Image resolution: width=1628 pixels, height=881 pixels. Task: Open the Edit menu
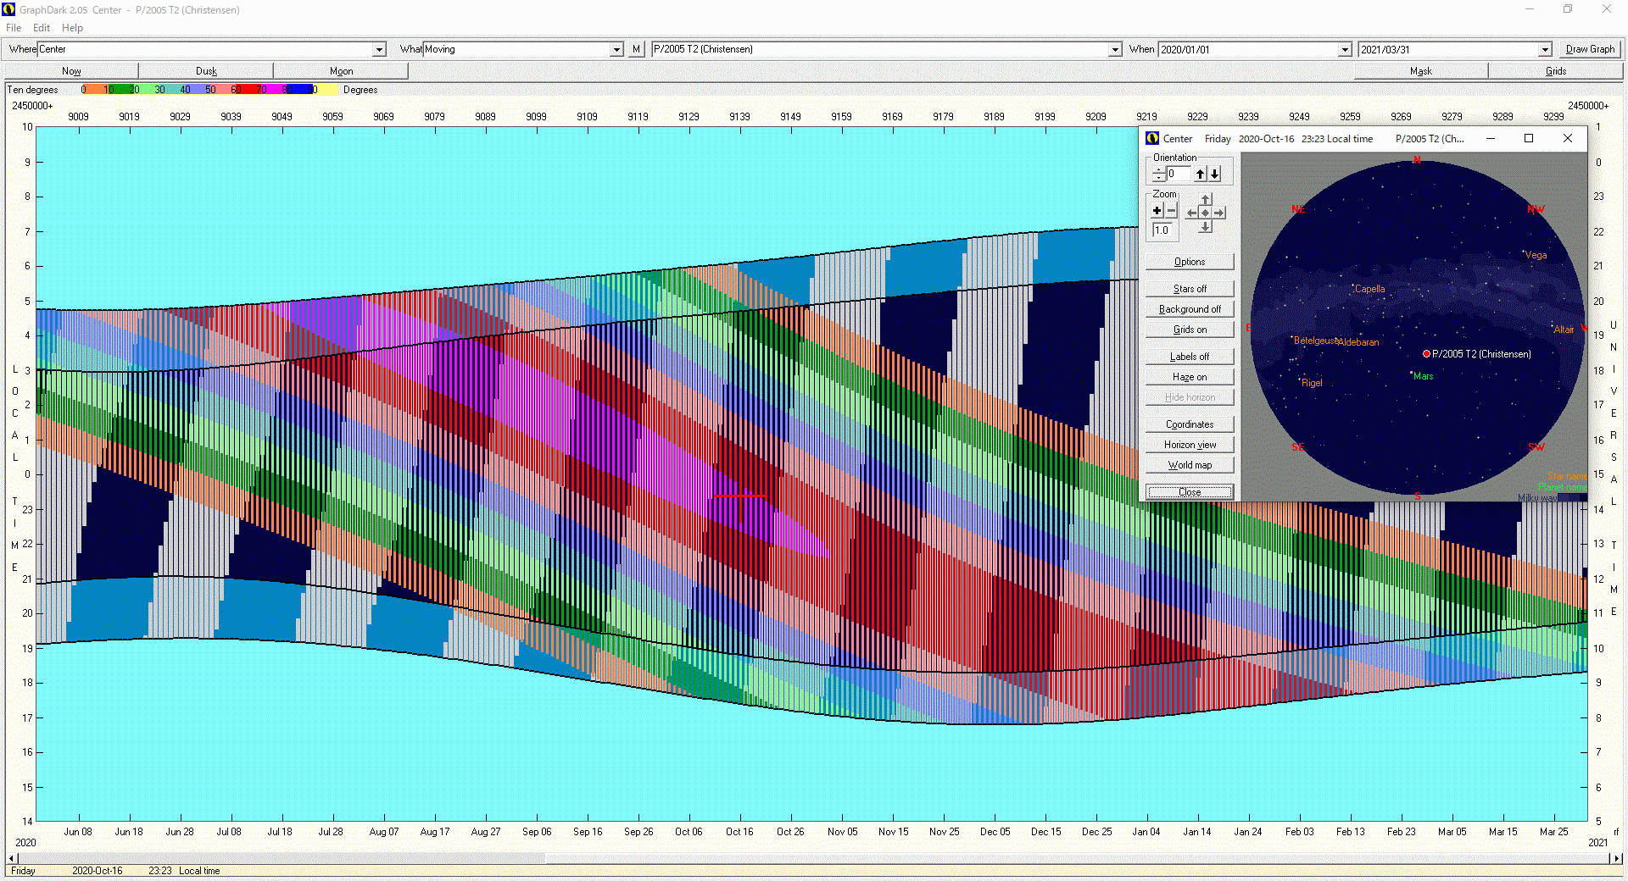pyautogui.click(x=42, y=28)
